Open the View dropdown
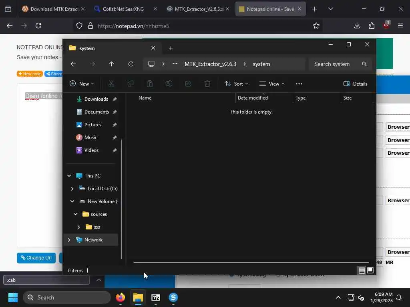 [272, 84]
